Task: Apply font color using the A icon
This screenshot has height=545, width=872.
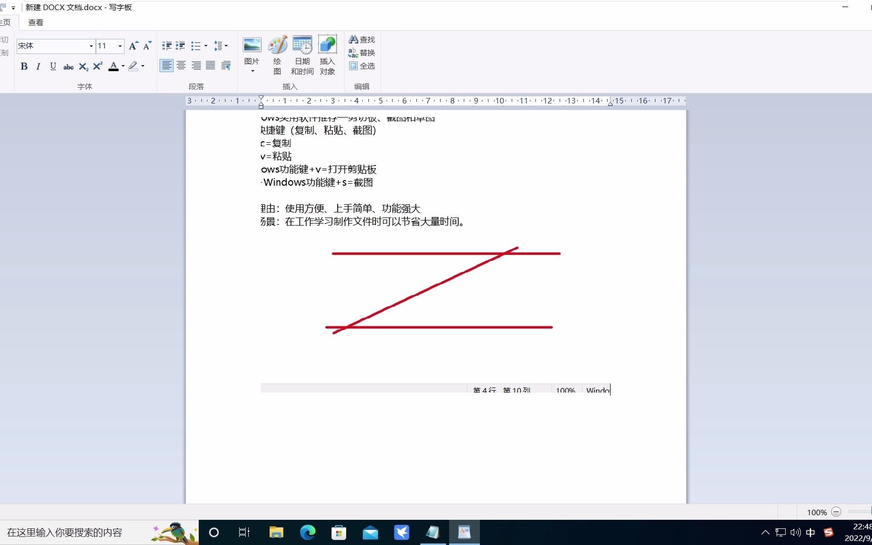Action: [x=114, y=66]
